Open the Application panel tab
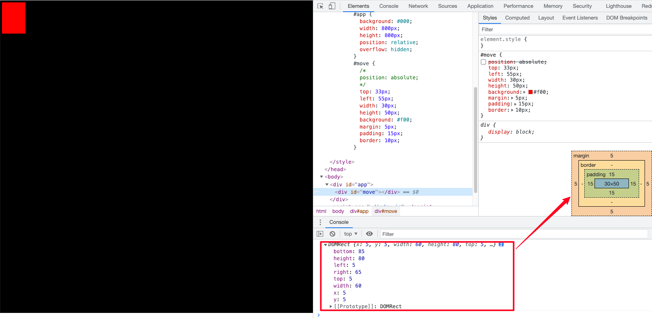652x318 pixels. coord(480,6)
